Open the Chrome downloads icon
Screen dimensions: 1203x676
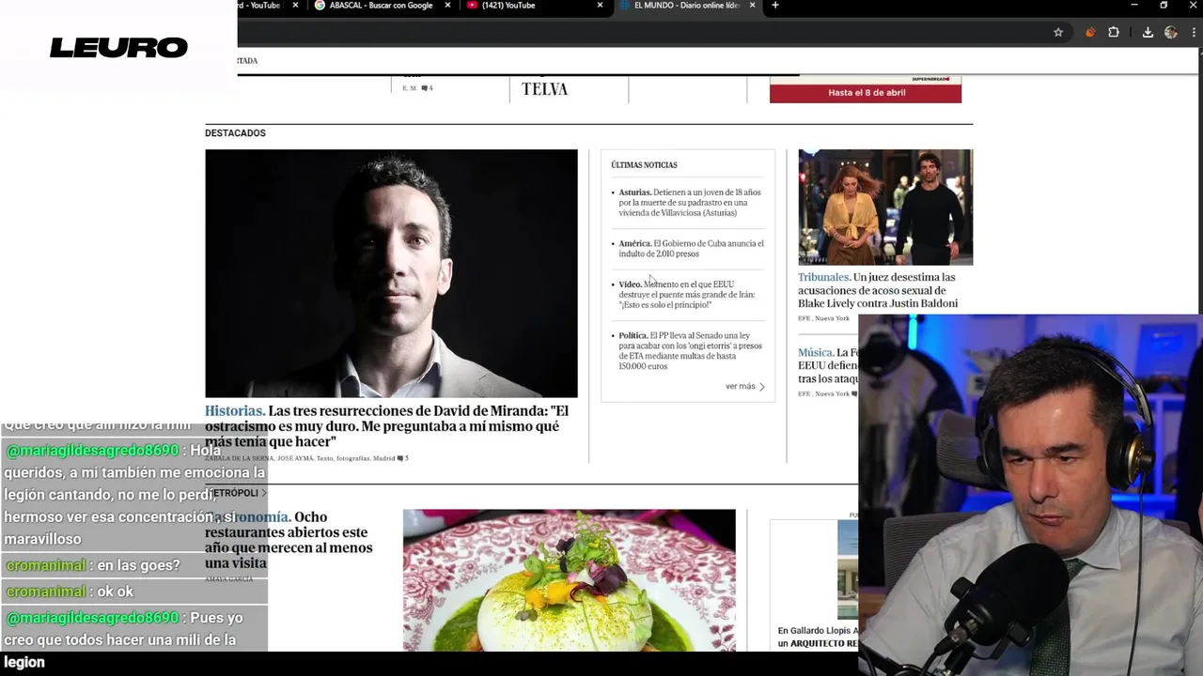pyautogui.click(x=1148, y=32)
